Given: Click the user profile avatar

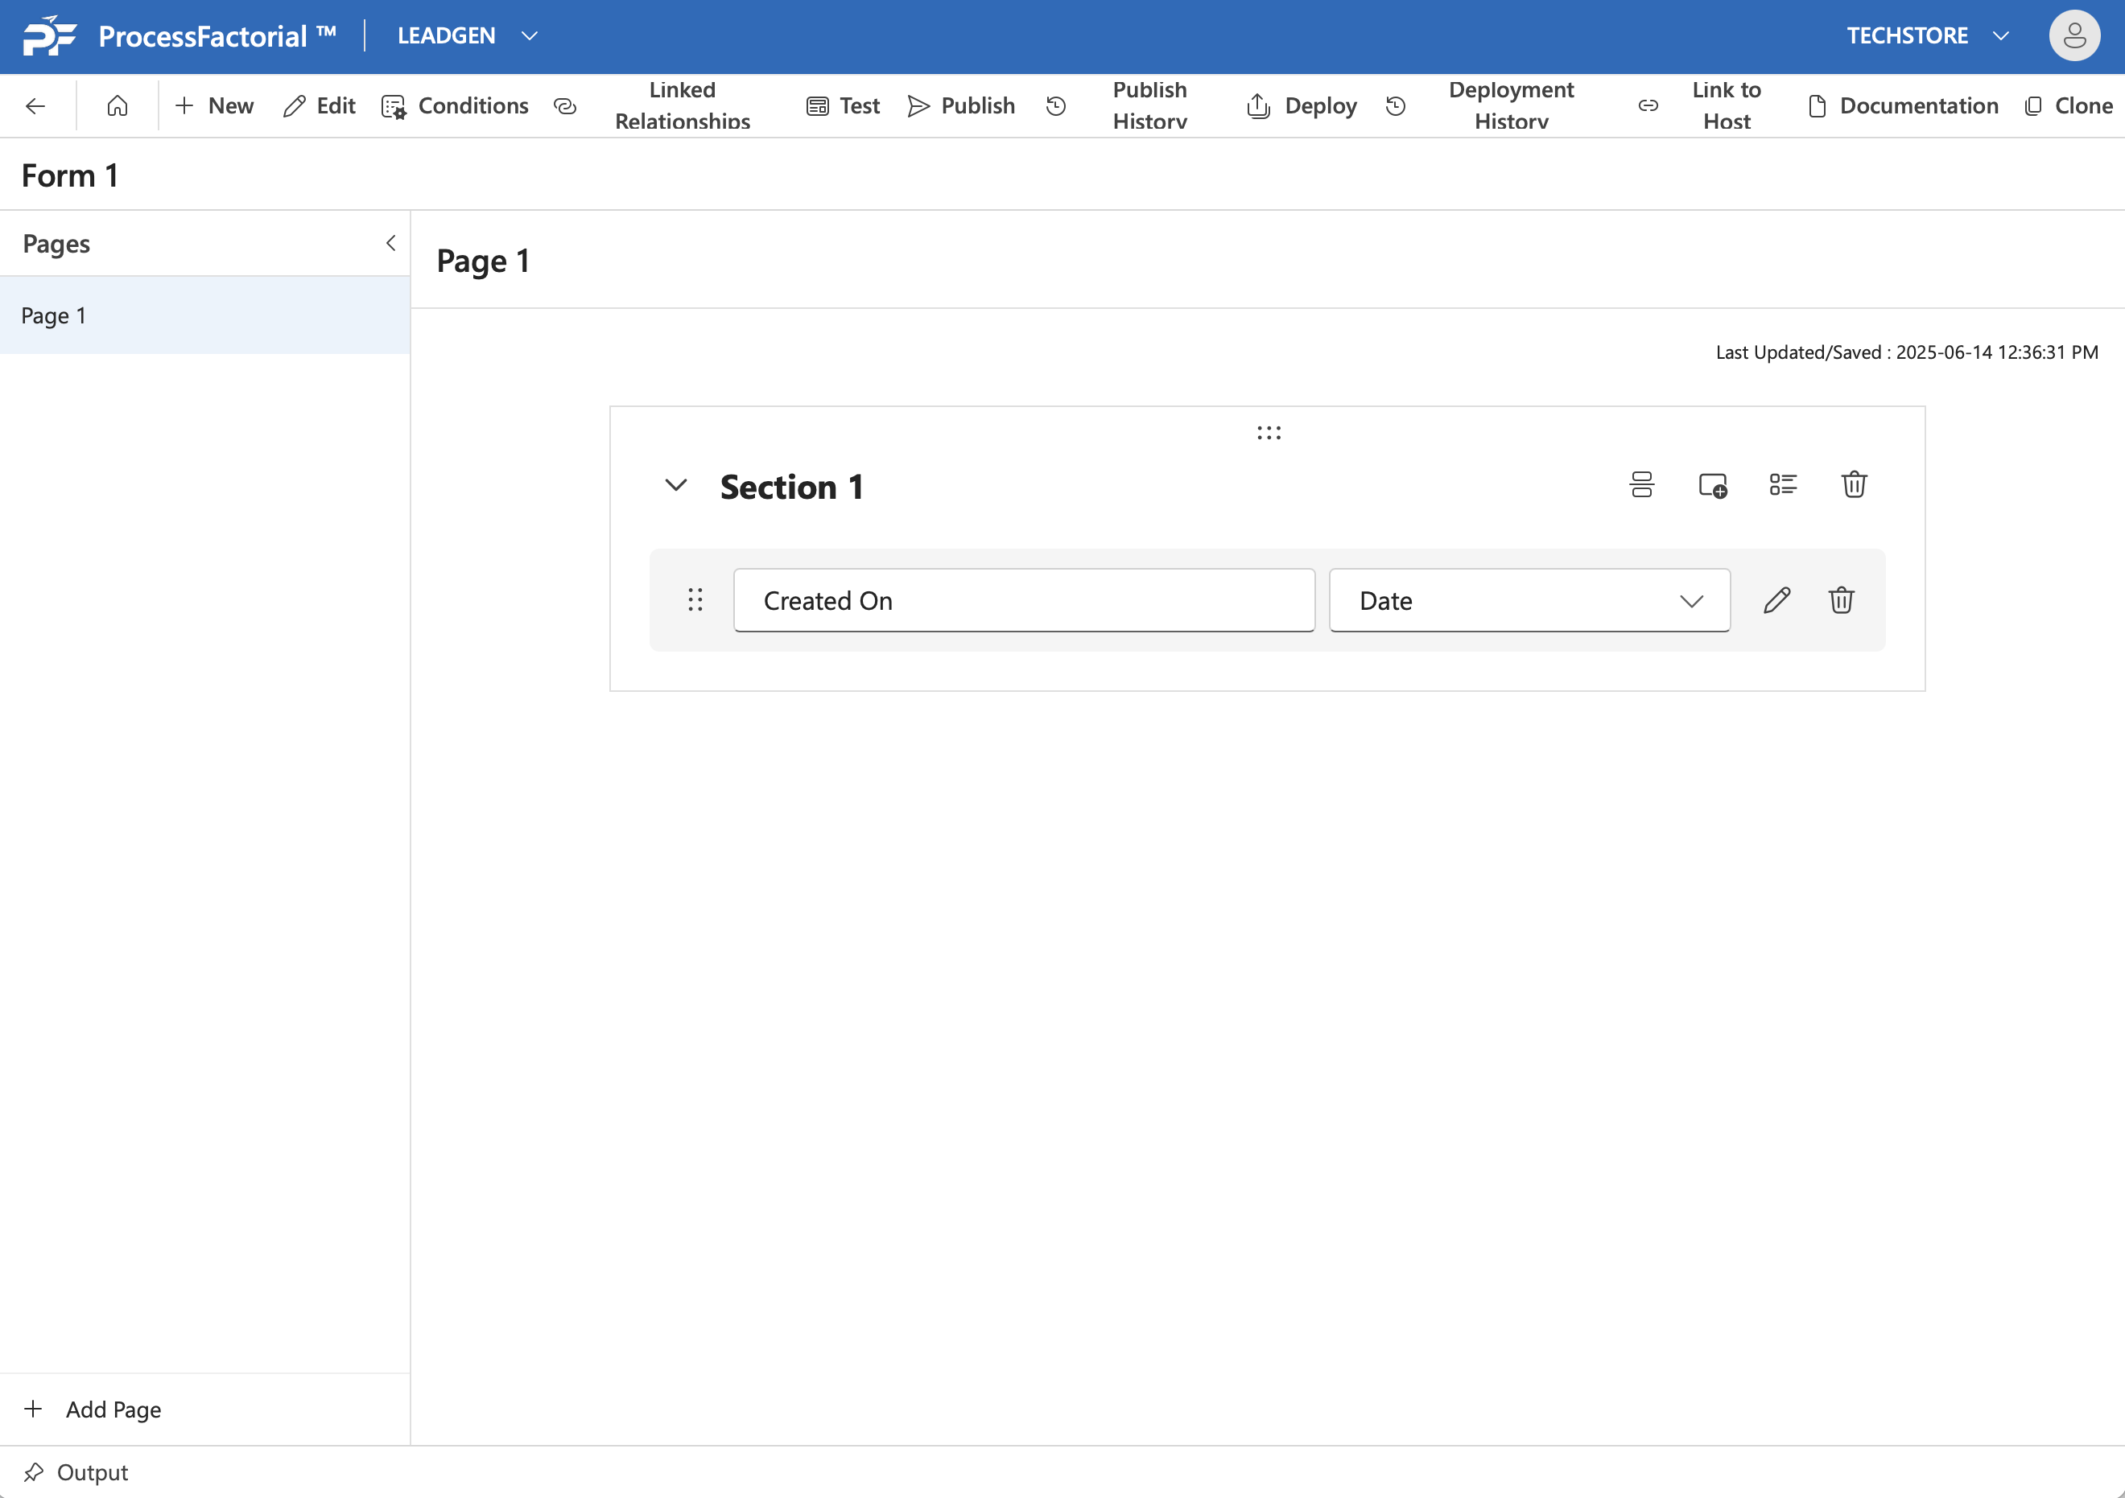Looking at the screenshot, I should point(2074,35).
